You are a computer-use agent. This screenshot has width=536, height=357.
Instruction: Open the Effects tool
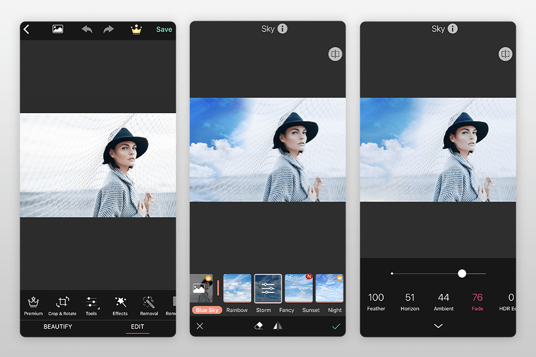(120, 306)
